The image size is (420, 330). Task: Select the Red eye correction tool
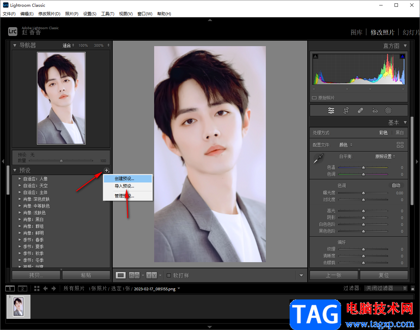click(375, 111)
